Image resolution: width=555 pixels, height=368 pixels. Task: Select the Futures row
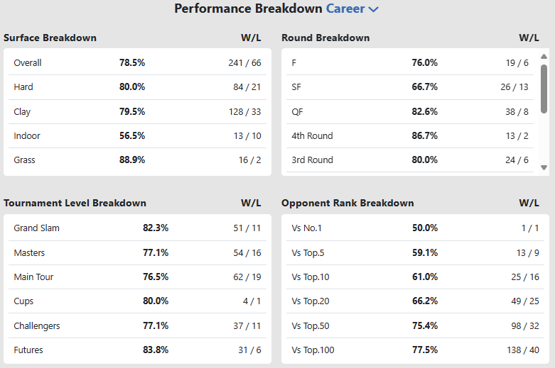click(x=137, y=350)
